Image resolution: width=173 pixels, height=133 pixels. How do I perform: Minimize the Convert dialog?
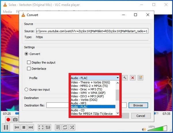[x=123, y=15]
